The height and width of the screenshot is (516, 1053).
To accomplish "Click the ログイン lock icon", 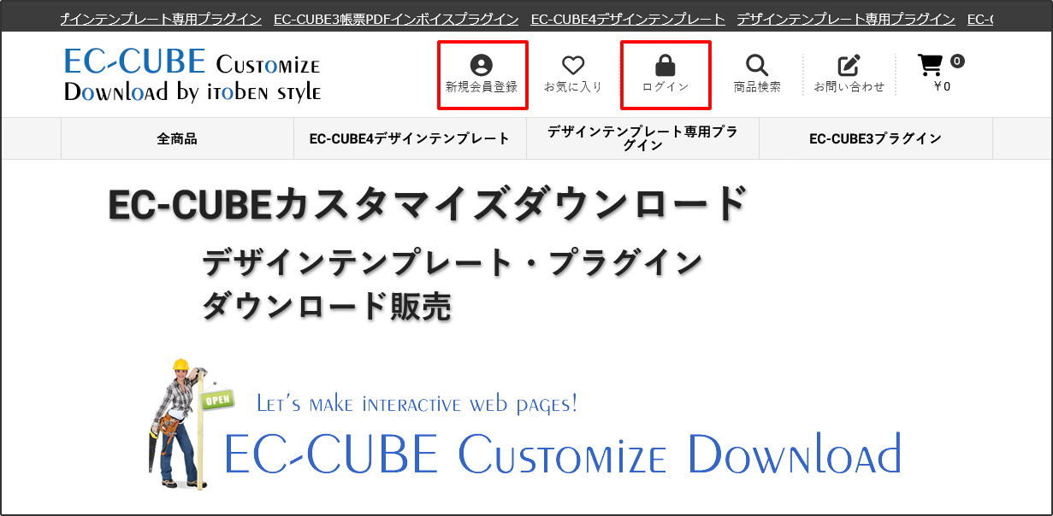I will (665, 65).
